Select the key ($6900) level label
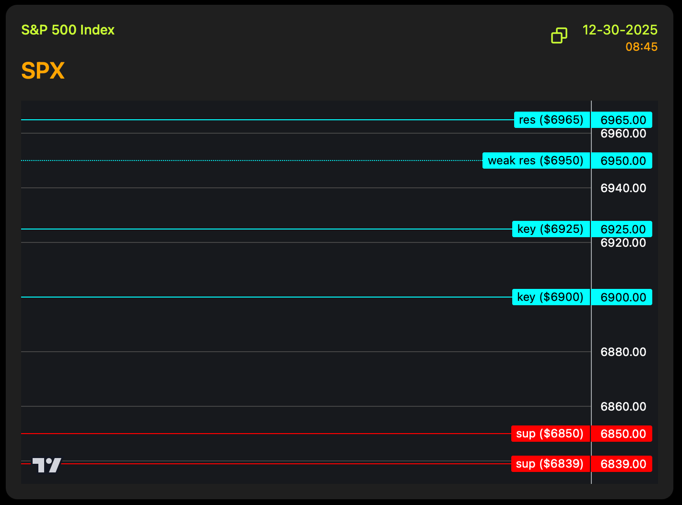The height and width of the screenshot is (505, 682). click(x=551, y=297)
